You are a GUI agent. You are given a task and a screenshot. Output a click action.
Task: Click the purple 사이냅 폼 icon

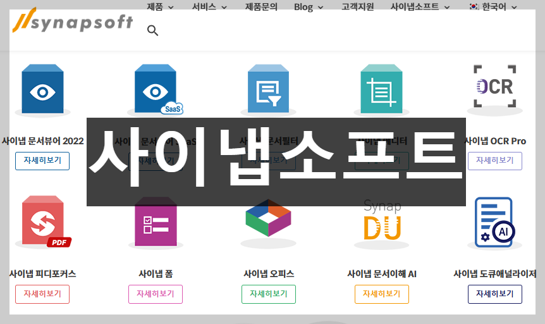(x=156, y=221)
